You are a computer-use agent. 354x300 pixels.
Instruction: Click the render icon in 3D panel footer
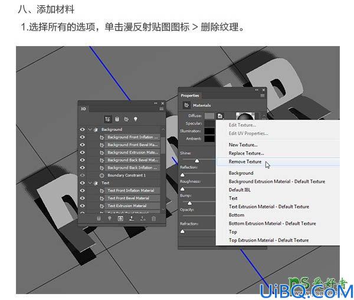[120, 219]
